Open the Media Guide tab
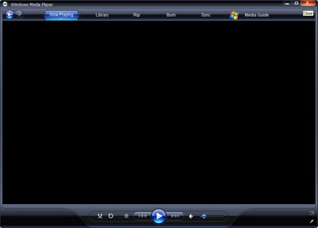 click(257, 15)
